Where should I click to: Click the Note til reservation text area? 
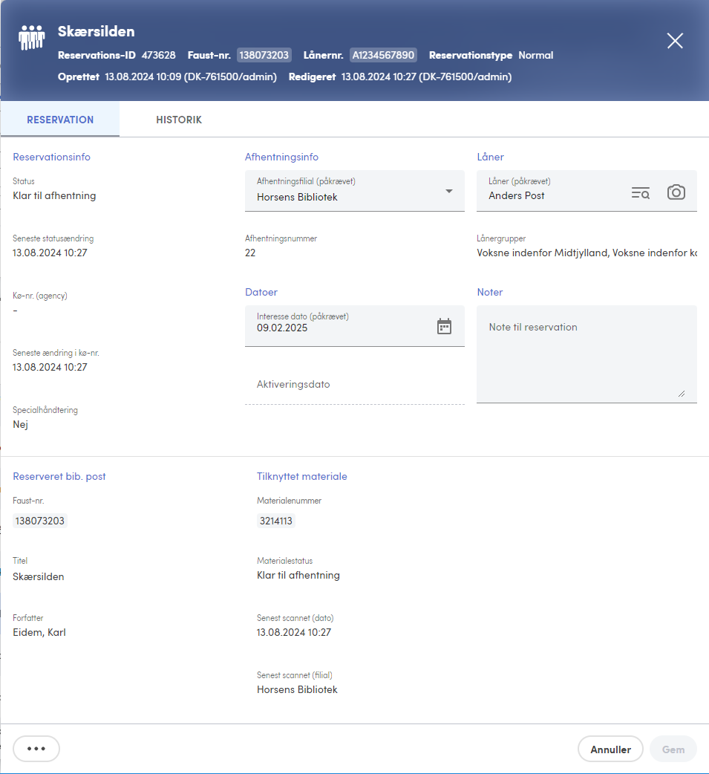(x=587, y=354)
